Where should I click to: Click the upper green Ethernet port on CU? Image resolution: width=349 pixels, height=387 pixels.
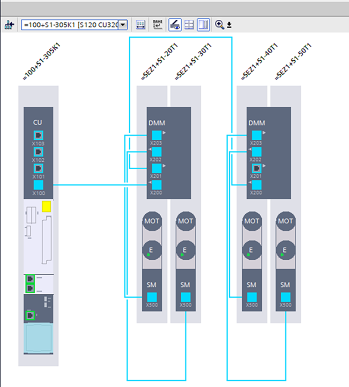coord(30,279)
